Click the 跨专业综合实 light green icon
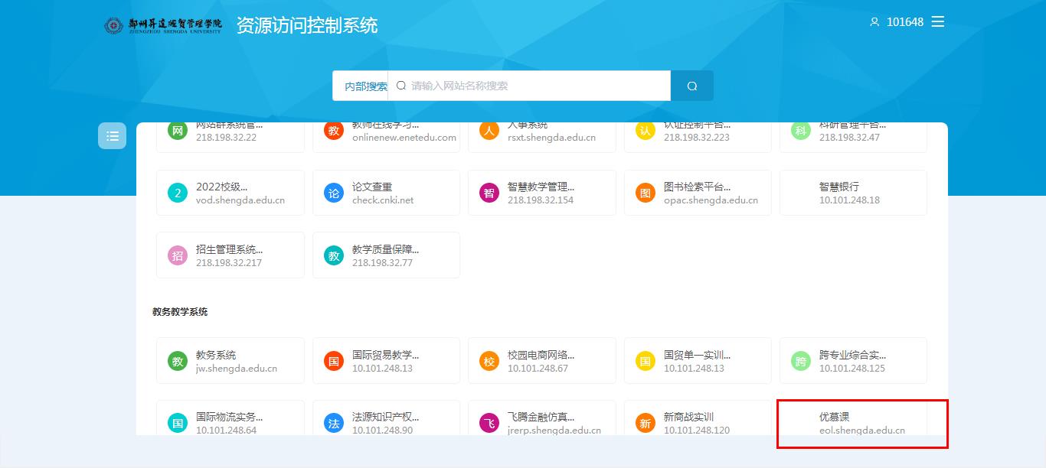This screenshot has width=1046, height=468. [801, 361]
